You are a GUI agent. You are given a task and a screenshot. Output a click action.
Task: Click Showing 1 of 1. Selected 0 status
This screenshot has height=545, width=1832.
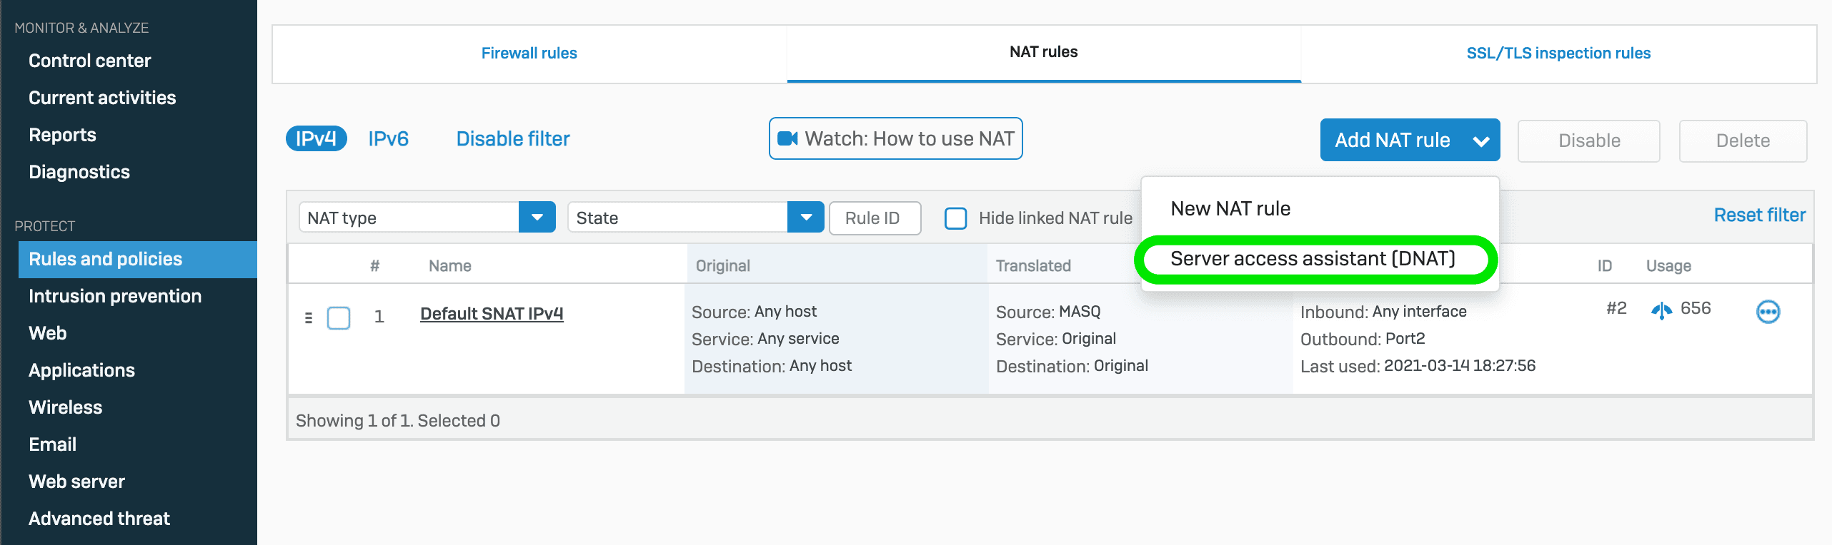398,421
